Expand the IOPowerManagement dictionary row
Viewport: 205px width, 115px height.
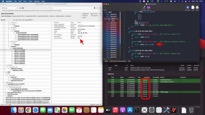(x=53, y=28)
